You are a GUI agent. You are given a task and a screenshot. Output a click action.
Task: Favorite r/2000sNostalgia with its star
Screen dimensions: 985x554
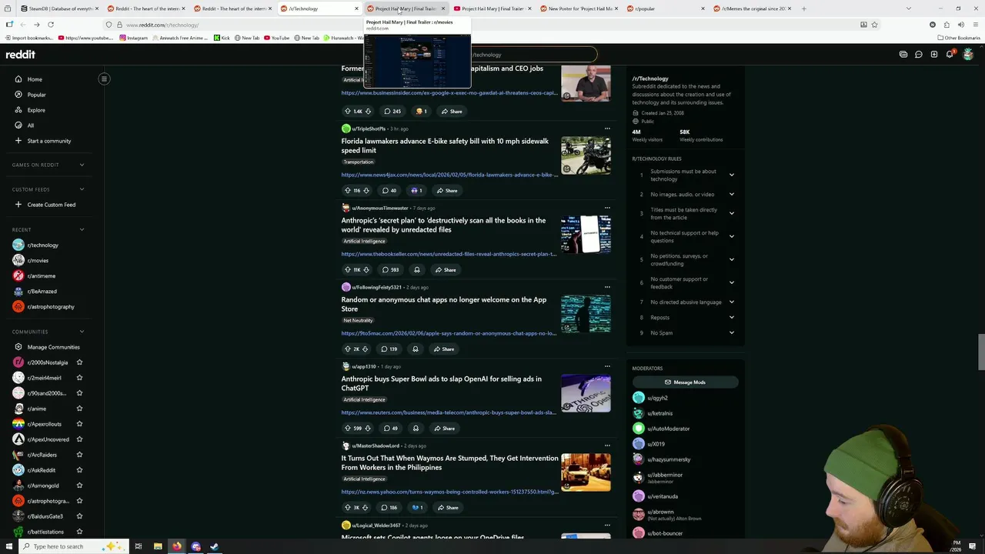(x=79, y=362)
